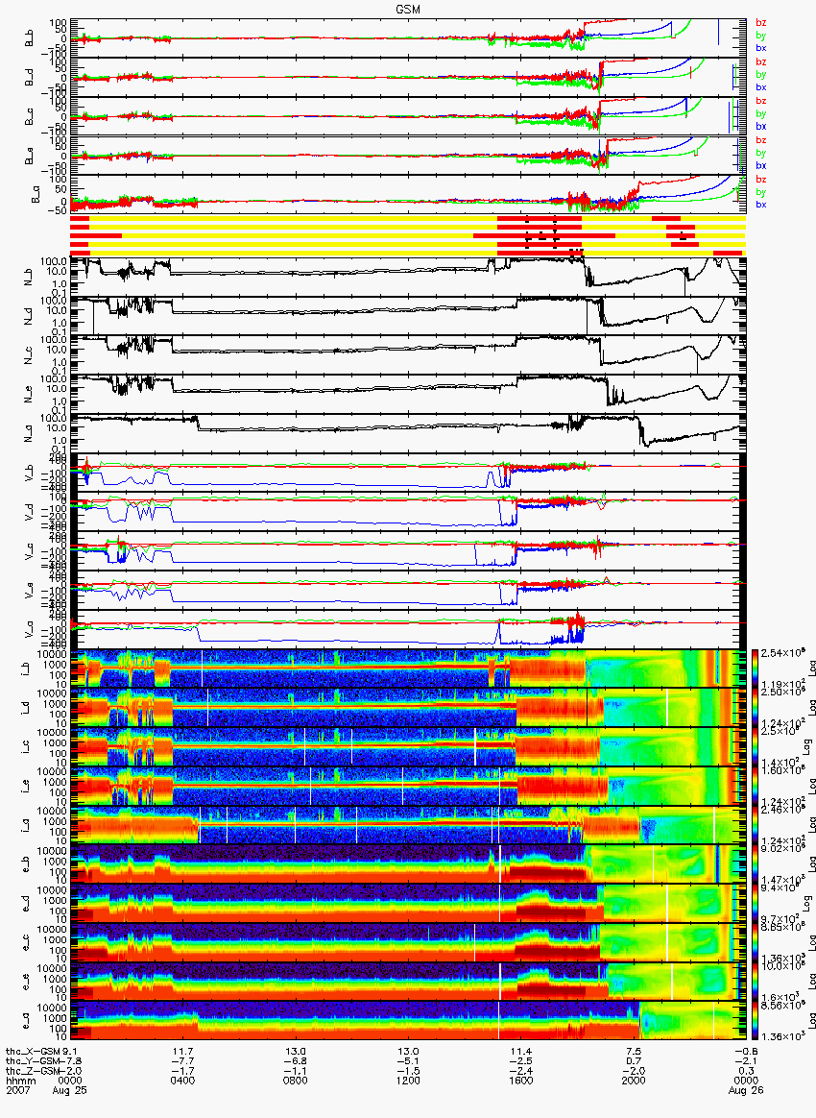Viewport: 816px width, 1118px height.
Task: Click the bx legend of the bottom magnetic panel
Action: (761, 205)
